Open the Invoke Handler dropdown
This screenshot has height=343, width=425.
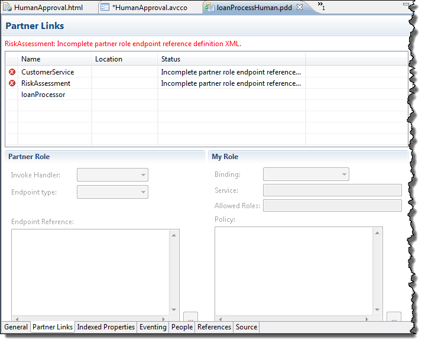point(112,175)
